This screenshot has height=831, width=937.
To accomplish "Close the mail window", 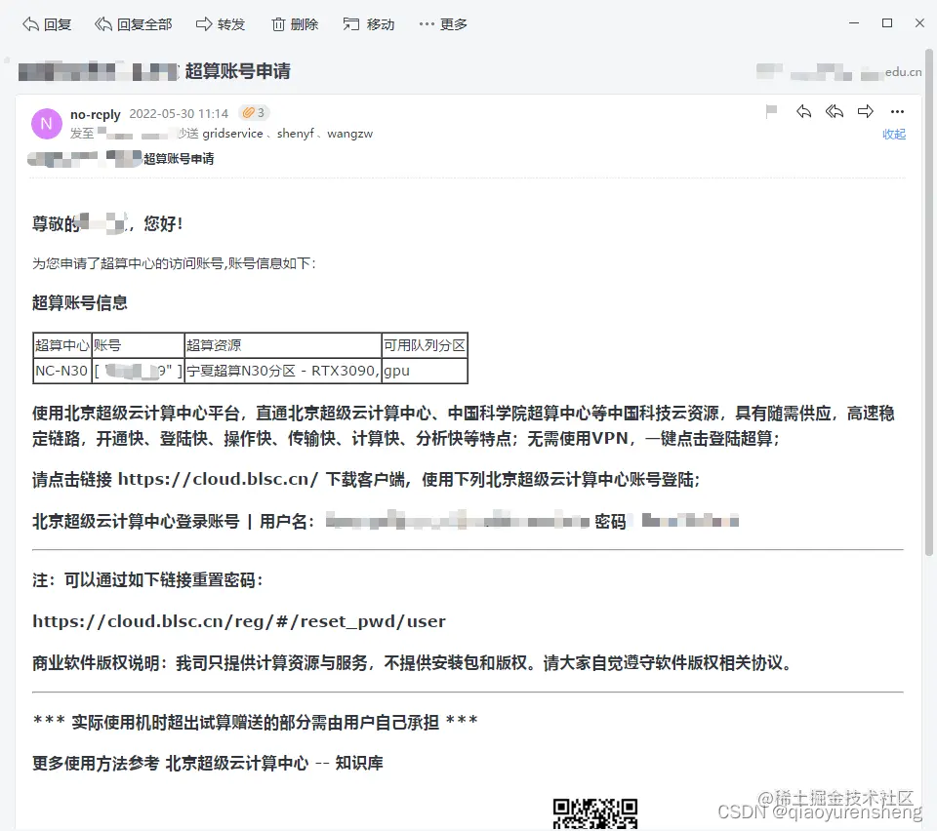I will (919, 23).
